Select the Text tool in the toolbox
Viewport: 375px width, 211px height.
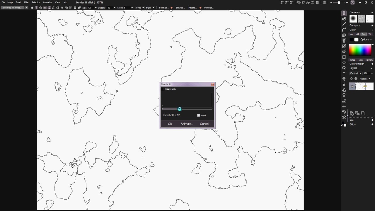tap(344, 40)
